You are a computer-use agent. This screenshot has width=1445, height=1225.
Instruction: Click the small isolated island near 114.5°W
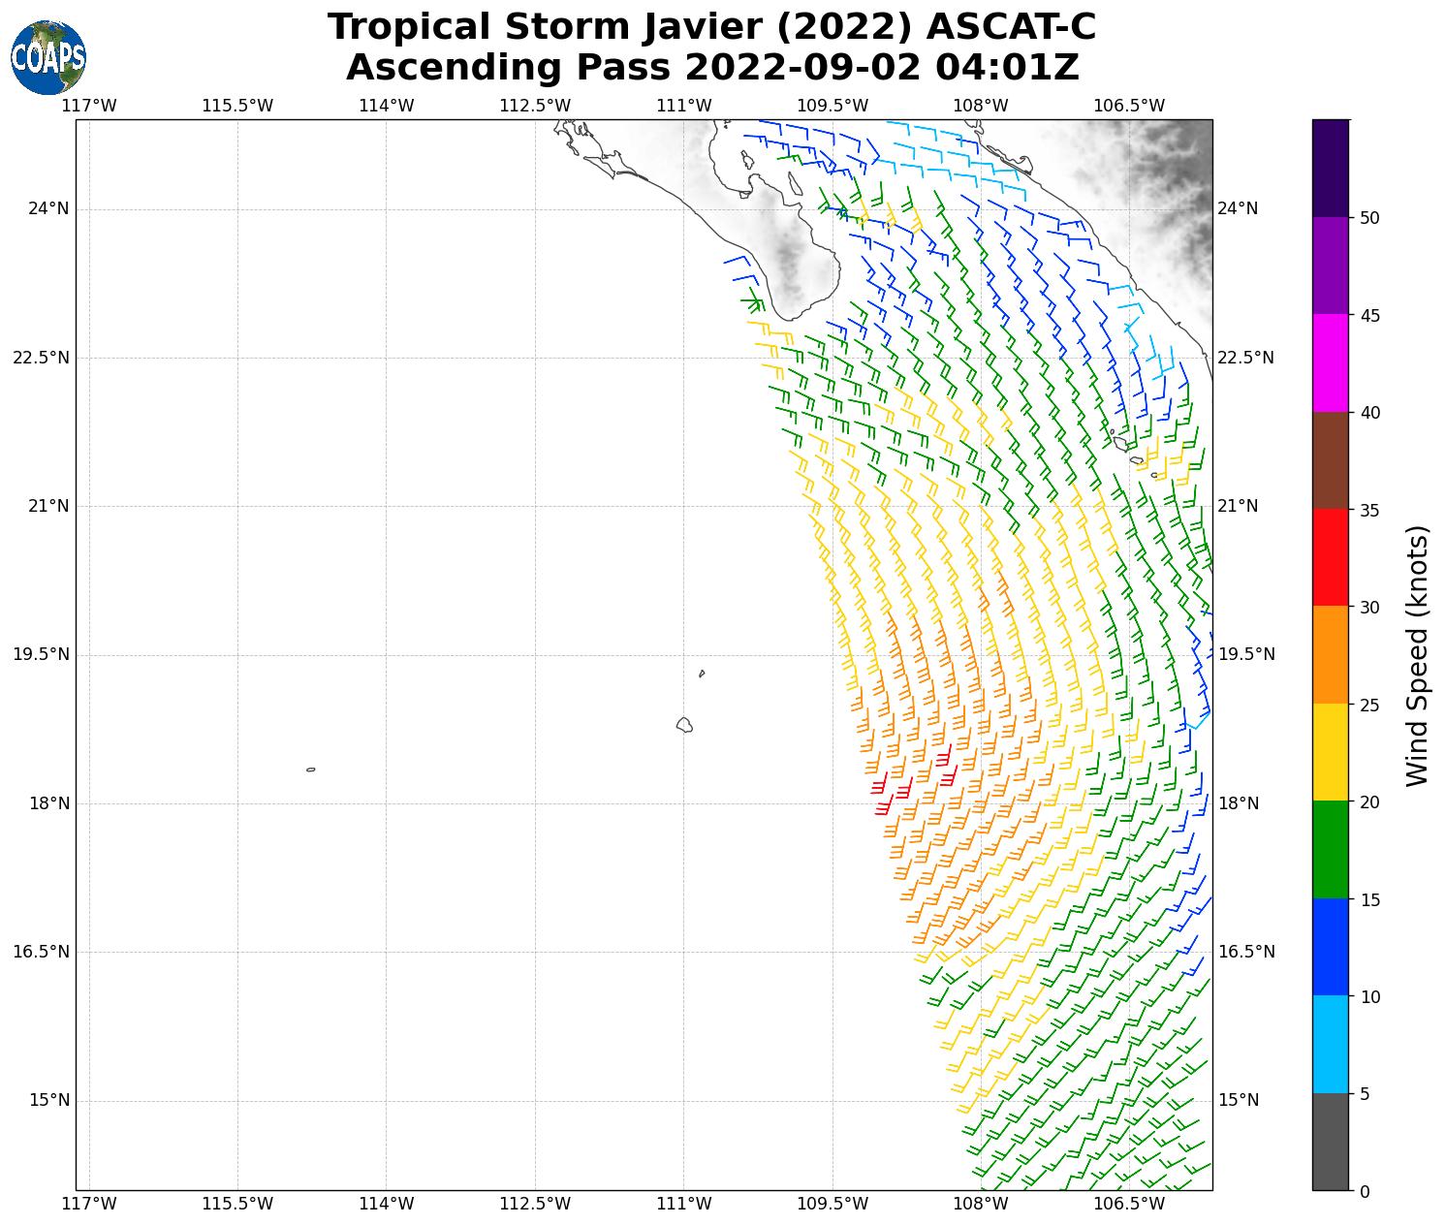click(x=311, y=770)
